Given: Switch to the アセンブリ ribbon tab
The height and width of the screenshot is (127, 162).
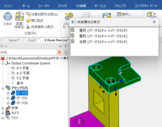Looking at the screenshot, I should click(120, 6).
